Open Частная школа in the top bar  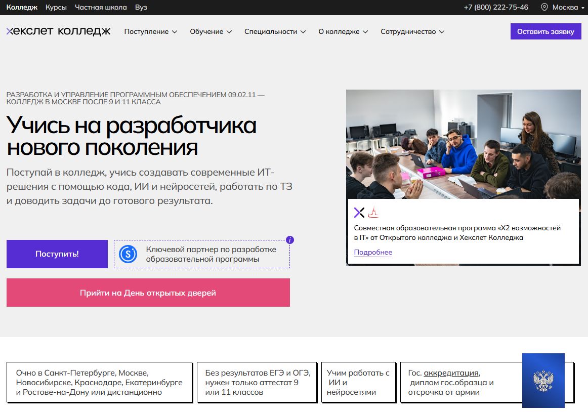point(101,7)
